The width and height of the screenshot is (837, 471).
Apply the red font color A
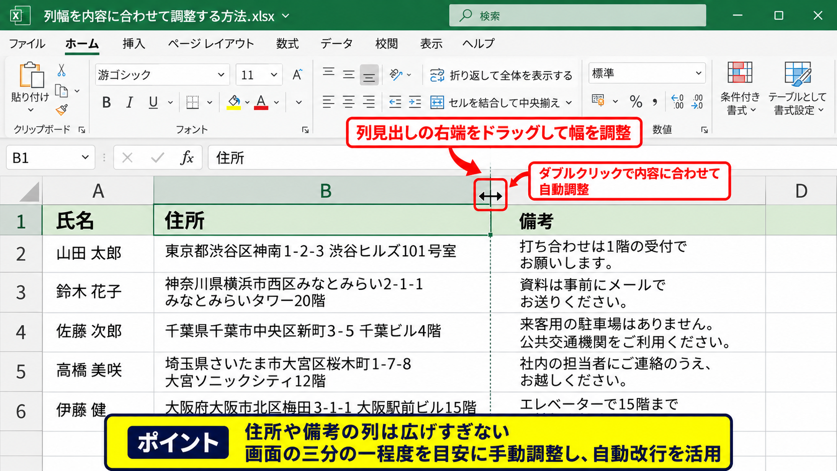click(x=261, y=103)
